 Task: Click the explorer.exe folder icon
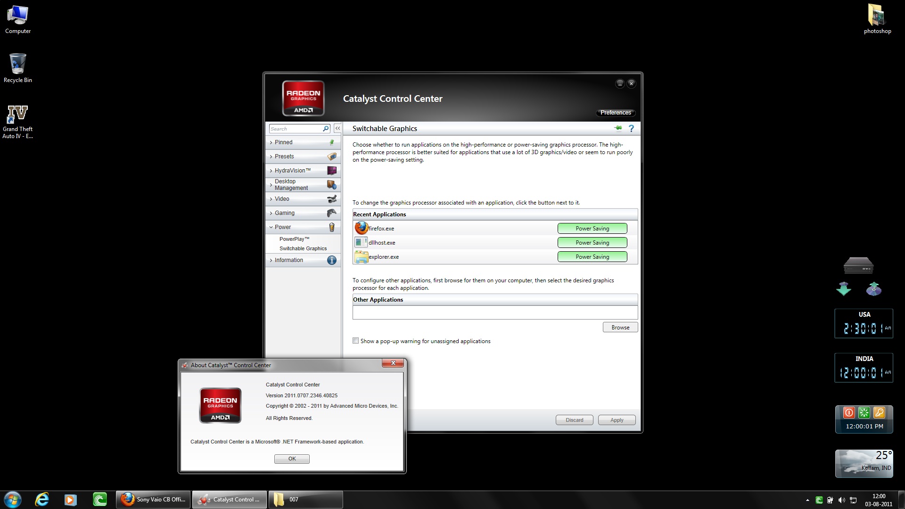click(361, 257)
